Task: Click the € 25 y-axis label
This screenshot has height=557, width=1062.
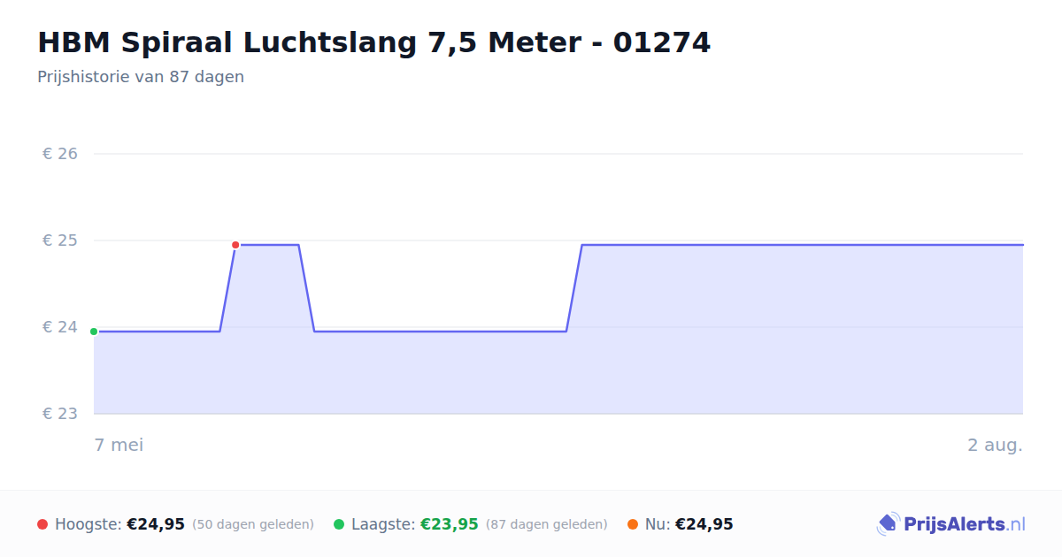Action: click(x=60, y=240)
